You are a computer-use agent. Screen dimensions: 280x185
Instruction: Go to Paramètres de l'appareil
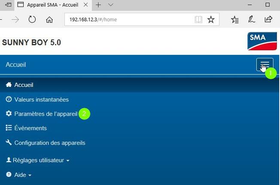coord(41,114)
